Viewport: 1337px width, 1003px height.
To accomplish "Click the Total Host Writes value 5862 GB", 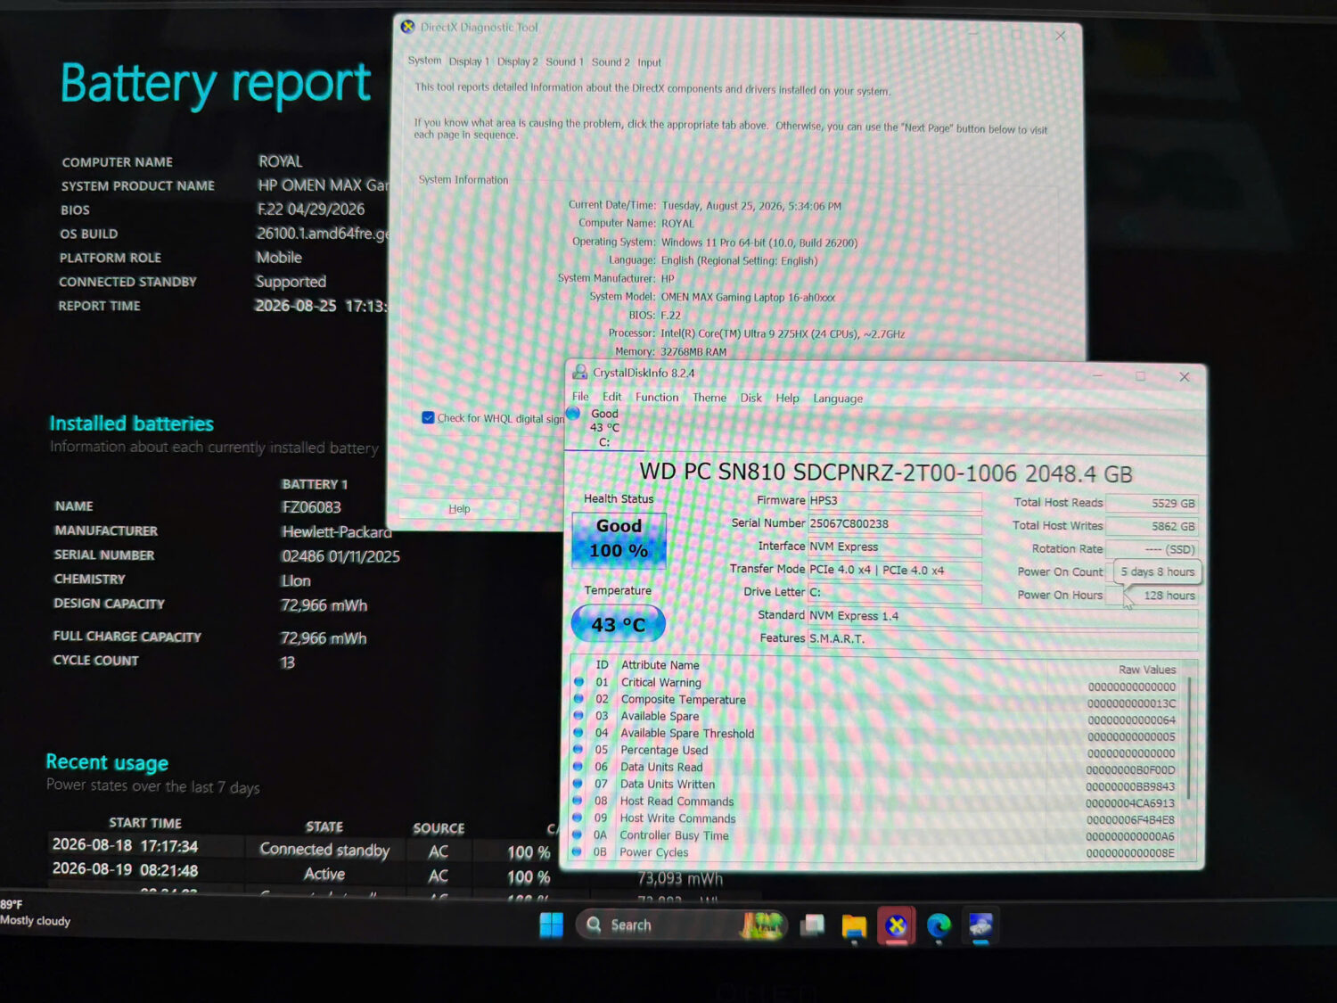I will click(1152, 527).
